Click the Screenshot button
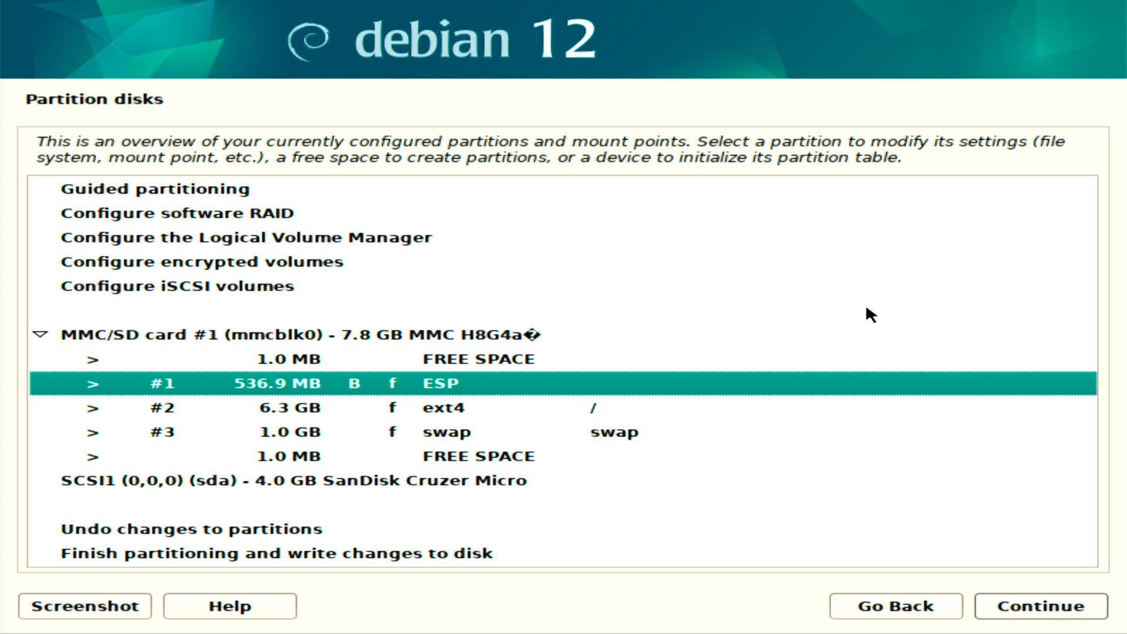 [x=85, y=606]
